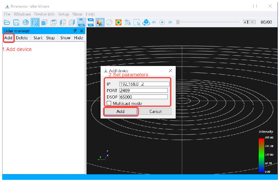Enable the Multicast mode checkbox

[x=109, y=103]
